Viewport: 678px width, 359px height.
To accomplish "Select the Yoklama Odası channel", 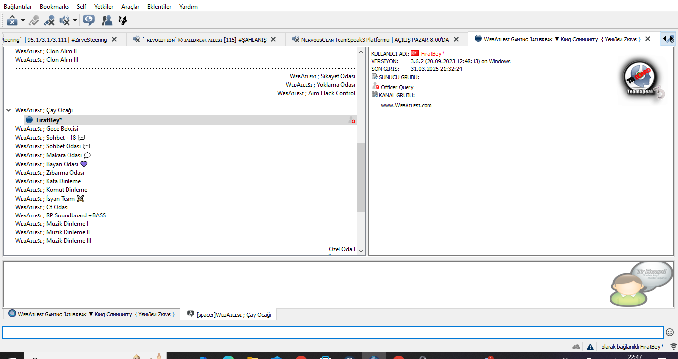I will [321, 85].
